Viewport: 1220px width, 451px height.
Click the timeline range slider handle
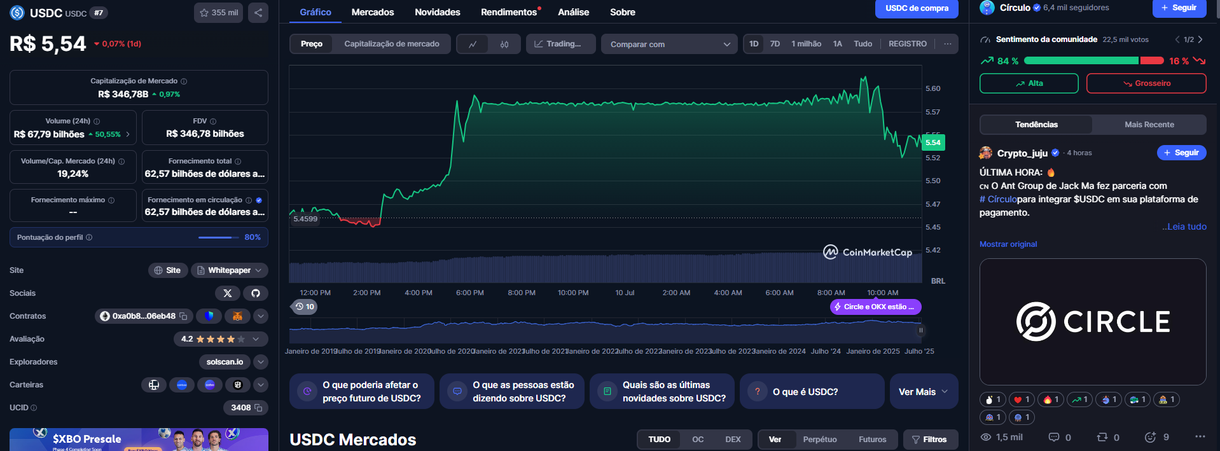[920, 330]
